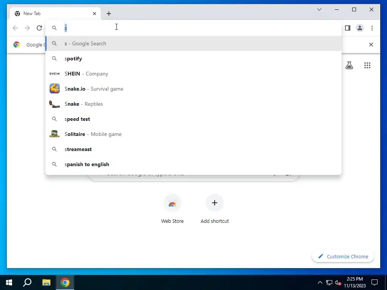Screen dimensions: 387x290
Task: Open the side panel icon
Action: [x=348, y=28]
